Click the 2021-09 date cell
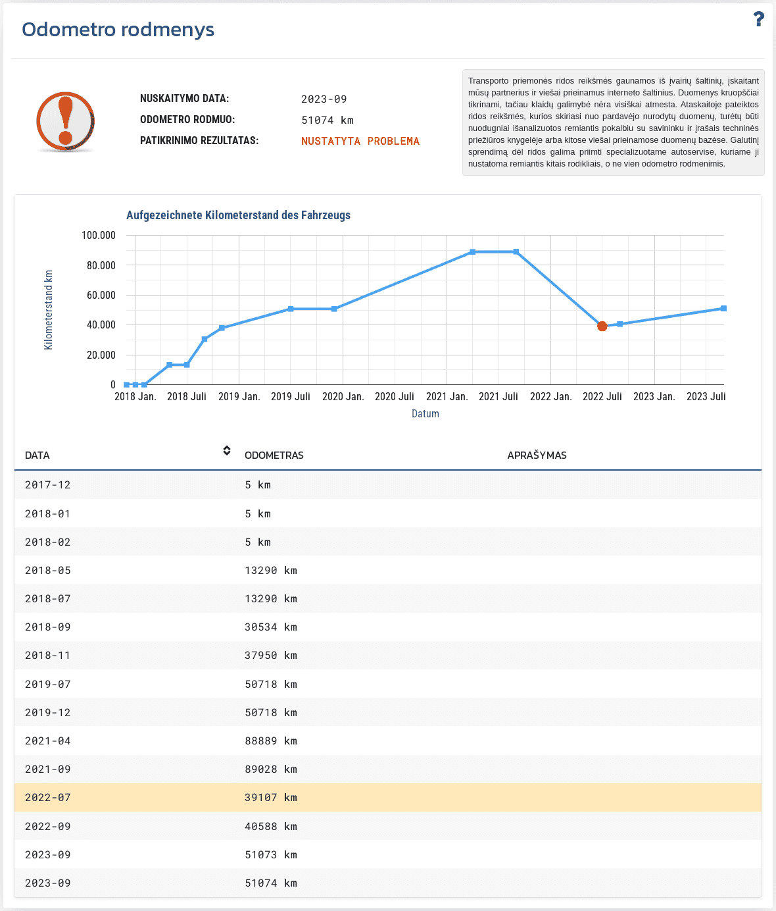The image size is (776, 911). (47, 769)
